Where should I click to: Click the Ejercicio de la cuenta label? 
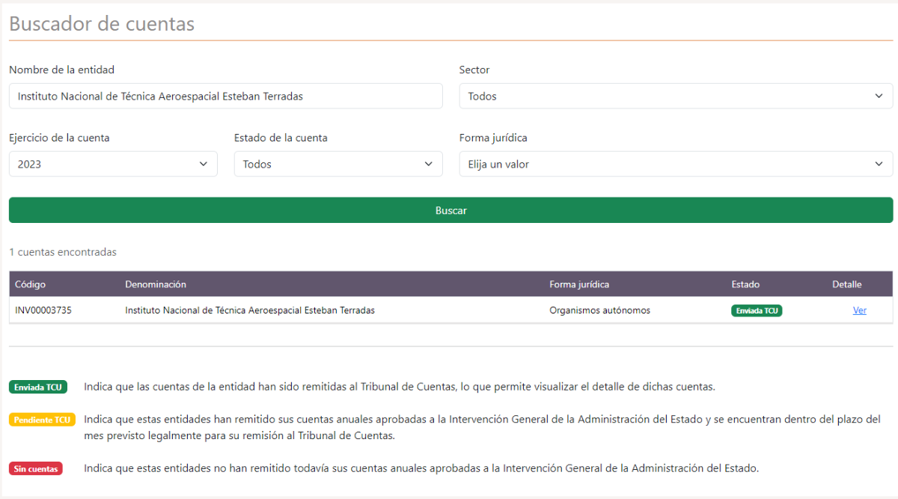click(x=59, y=138)
